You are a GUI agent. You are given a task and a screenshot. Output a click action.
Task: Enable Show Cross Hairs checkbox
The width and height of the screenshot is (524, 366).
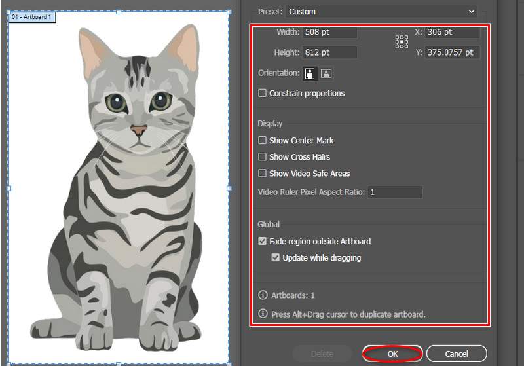pyautogui.click(x=263, y=156)
